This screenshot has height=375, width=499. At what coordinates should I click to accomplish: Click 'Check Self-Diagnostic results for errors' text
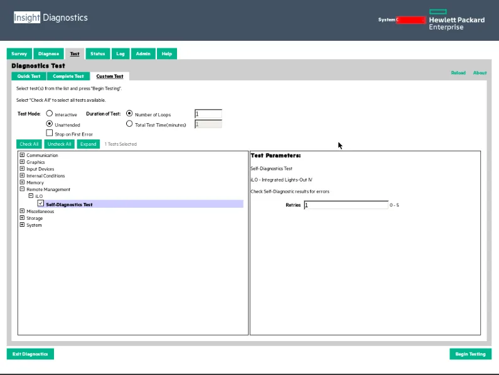(290, 192)
